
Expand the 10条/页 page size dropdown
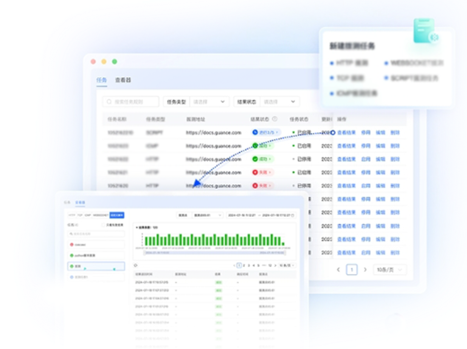point(389,270)
